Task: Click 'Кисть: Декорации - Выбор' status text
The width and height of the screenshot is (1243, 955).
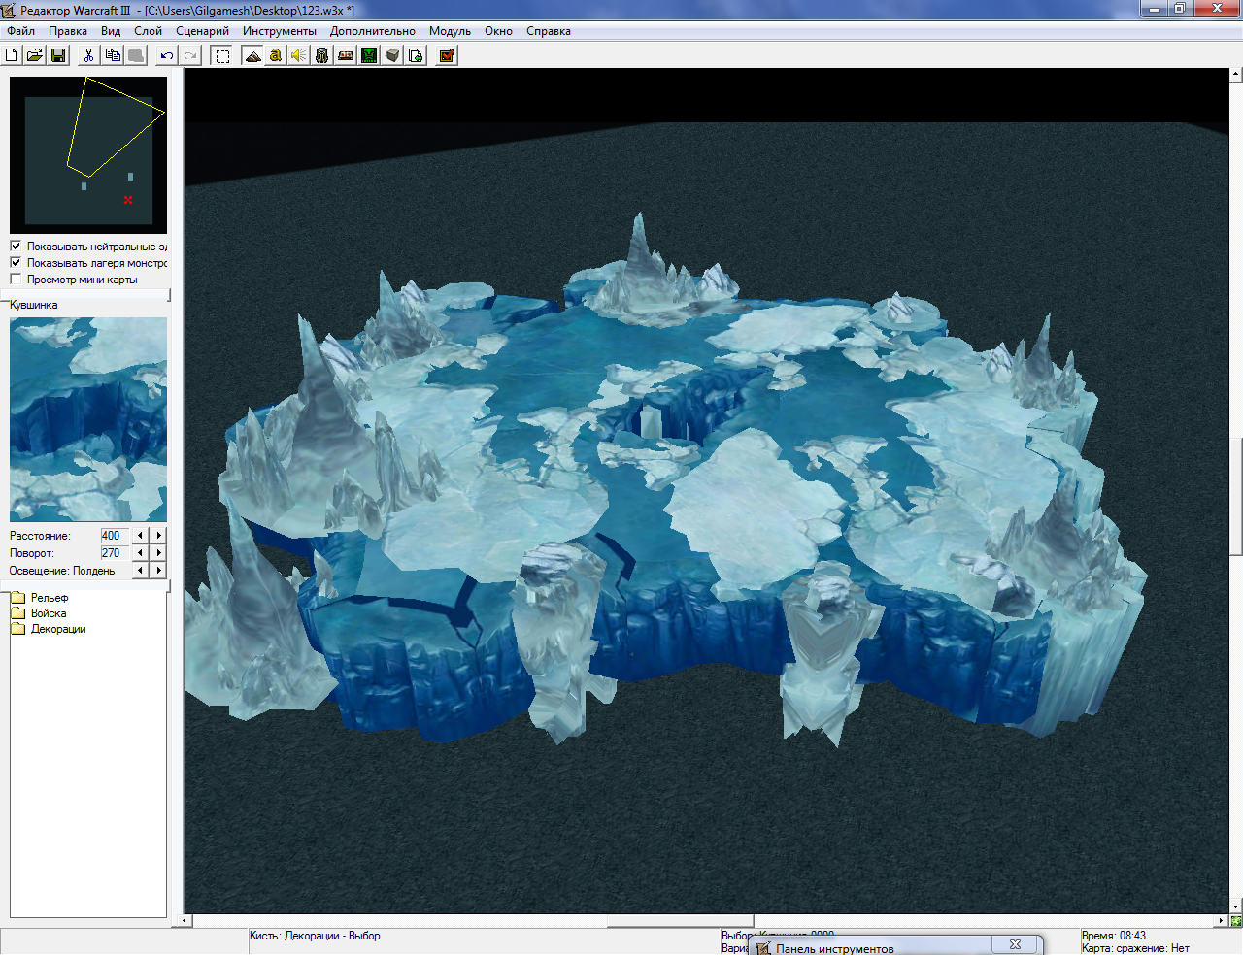Action: pos(315,936)
